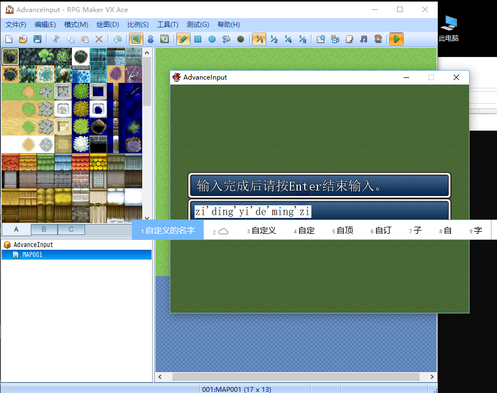The width and height of the screenshot is (497, 393).
Task: Open the 绘图(D) menu
Action: click(x=108, y=24)
